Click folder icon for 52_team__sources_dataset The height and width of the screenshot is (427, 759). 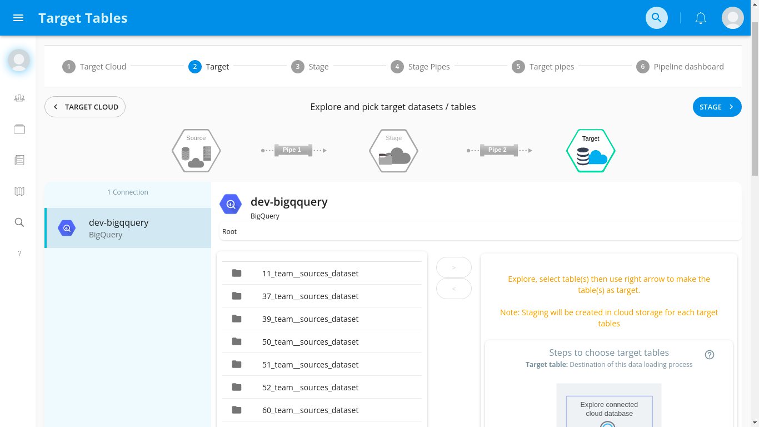coord(237,387)
